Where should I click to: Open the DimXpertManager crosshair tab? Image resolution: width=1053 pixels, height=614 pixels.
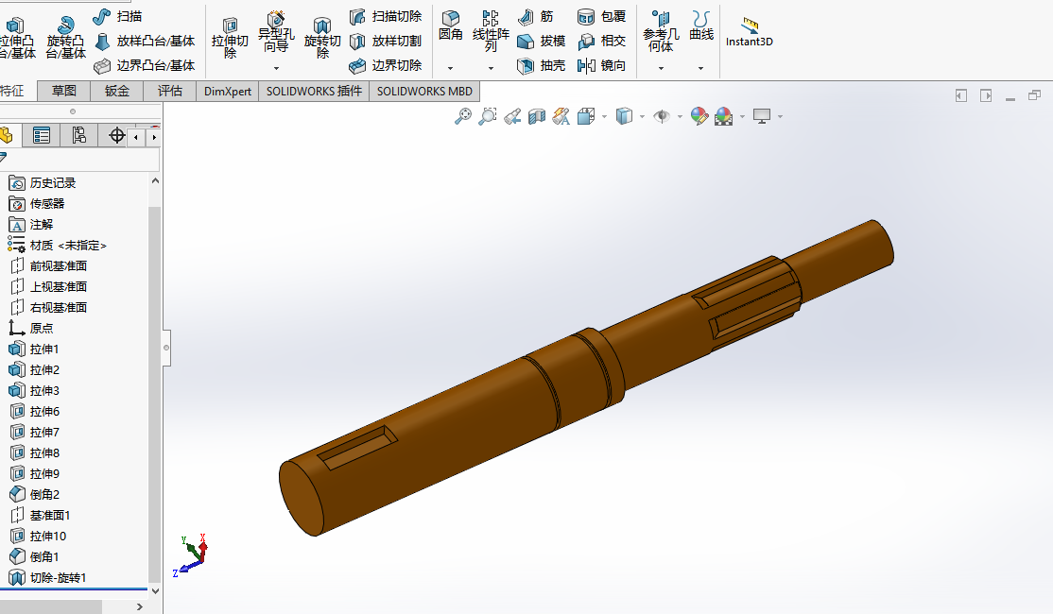(x=116, y=136)
